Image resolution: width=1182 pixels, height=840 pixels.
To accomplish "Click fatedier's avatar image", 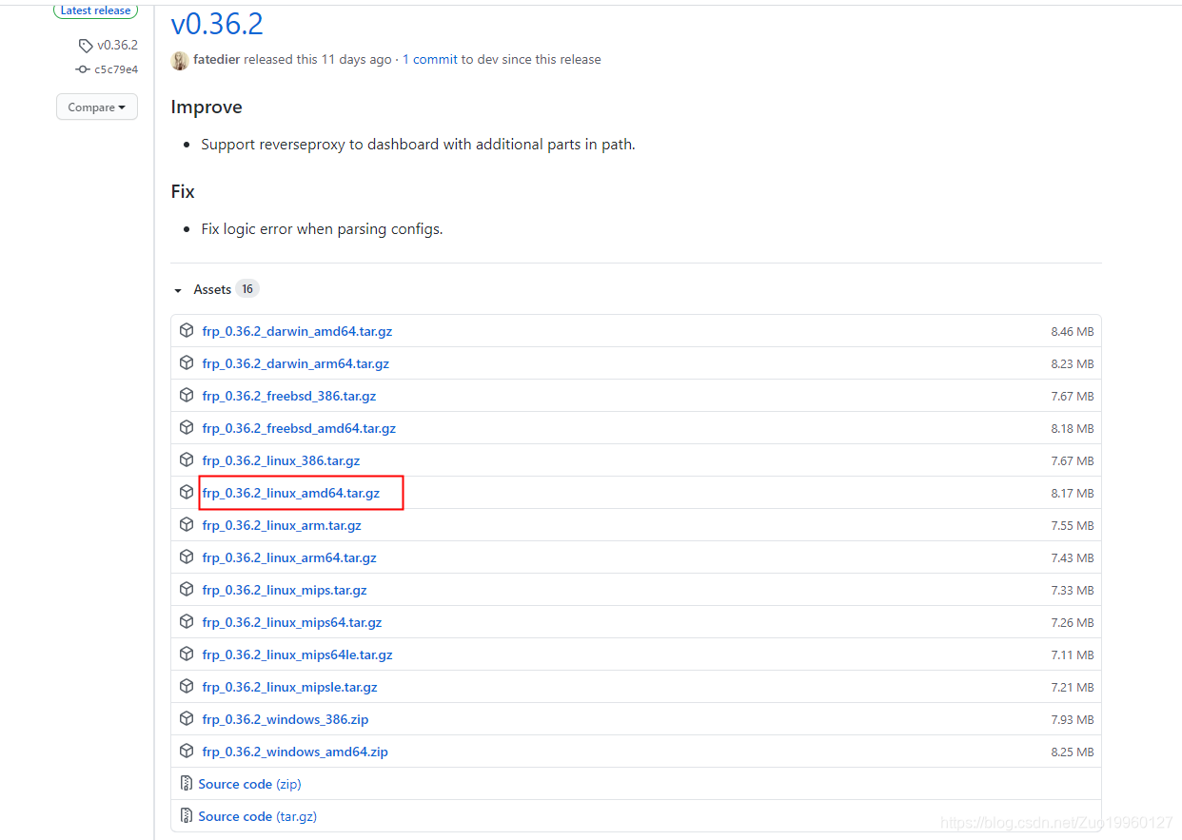I will 180,60.
